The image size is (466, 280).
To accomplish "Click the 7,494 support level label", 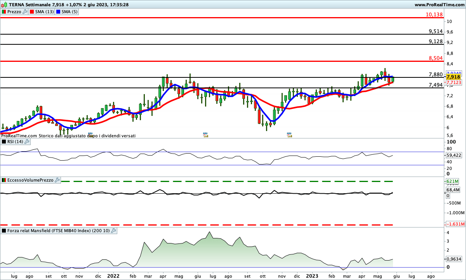I will [x=436, y=85].
